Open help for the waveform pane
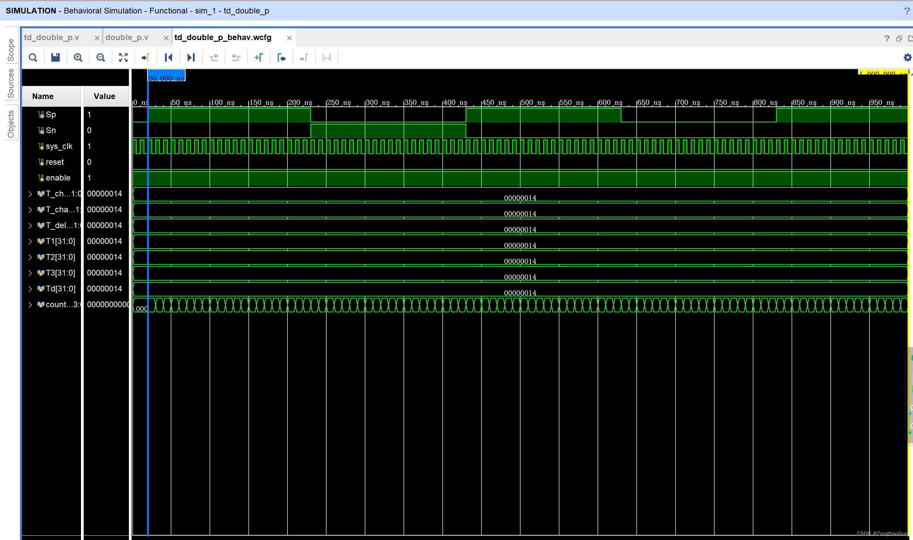 pyautogui.click(x=887, y=38)
